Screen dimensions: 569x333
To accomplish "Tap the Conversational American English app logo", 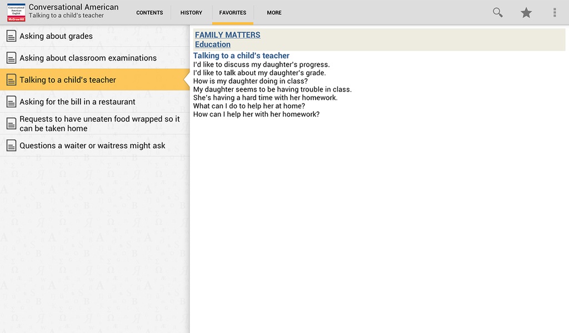I will coord(16,13).
